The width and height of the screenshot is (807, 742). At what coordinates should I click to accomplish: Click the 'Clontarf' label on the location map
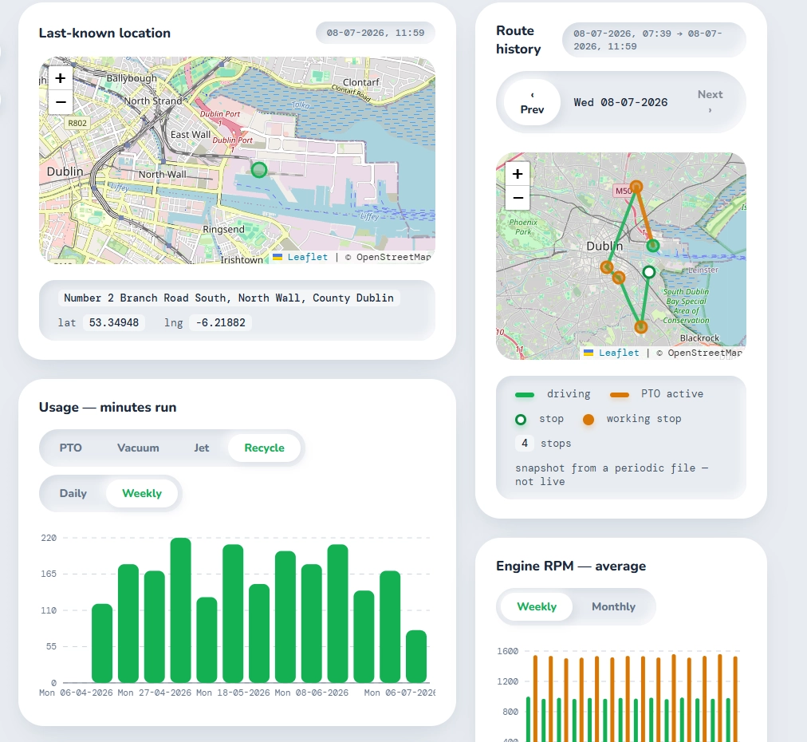[360, 82]
